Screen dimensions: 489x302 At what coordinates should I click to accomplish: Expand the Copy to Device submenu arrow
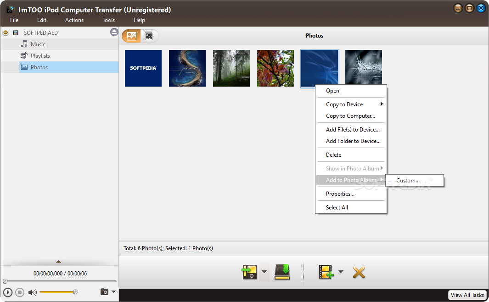point(382,104)
